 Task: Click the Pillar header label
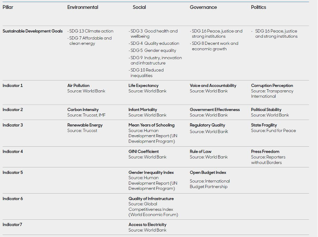pos(8,7)
